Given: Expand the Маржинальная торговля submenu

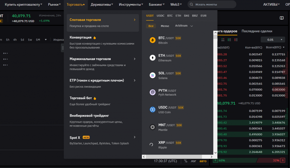Looking at the screenshot, I should 135,59.
